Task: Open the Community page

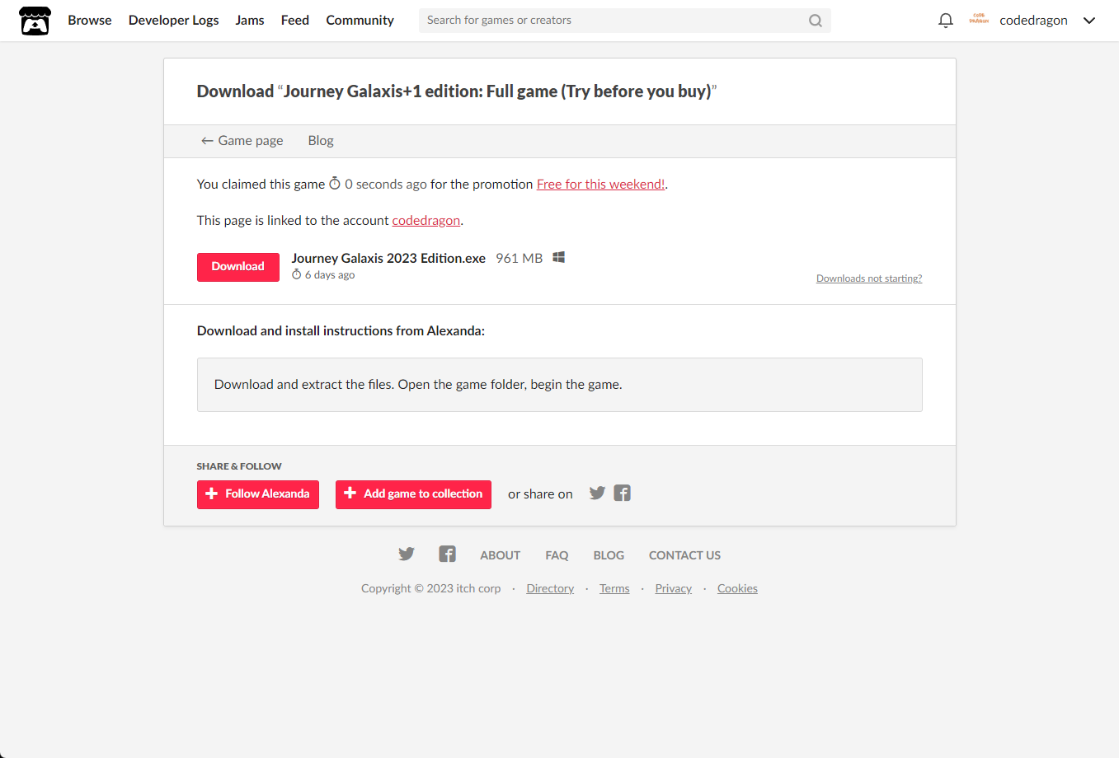Action: point(360,21)
